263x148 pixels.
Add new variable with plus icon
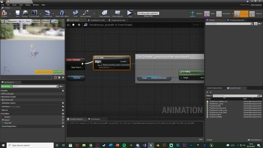(63, 113)
